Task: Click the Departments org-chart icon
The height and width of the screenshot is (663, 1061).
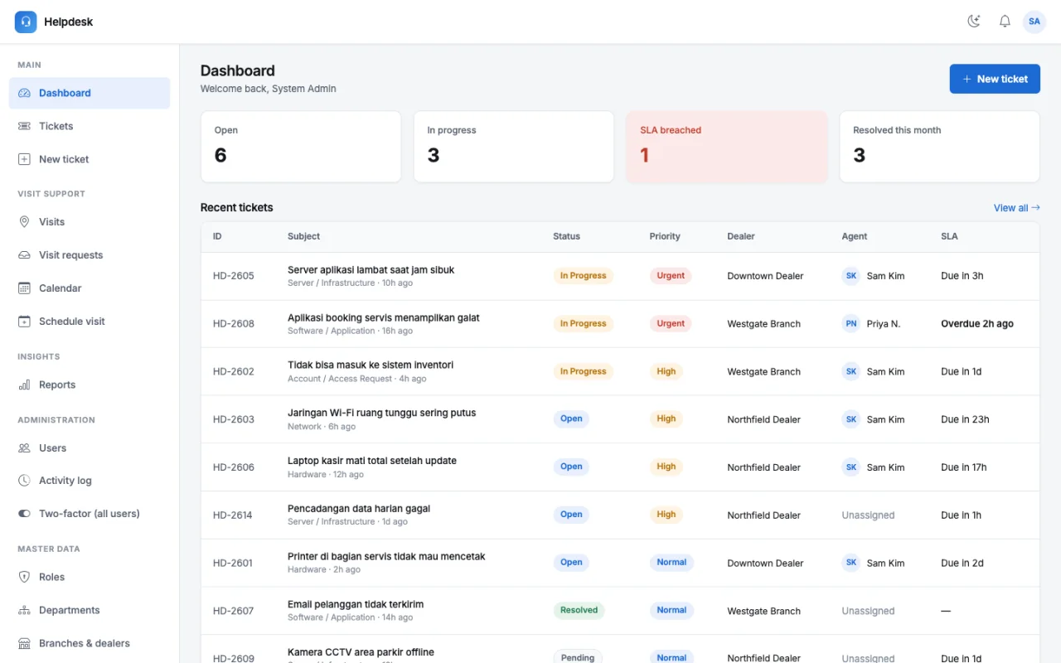Action: pos(24,610)
